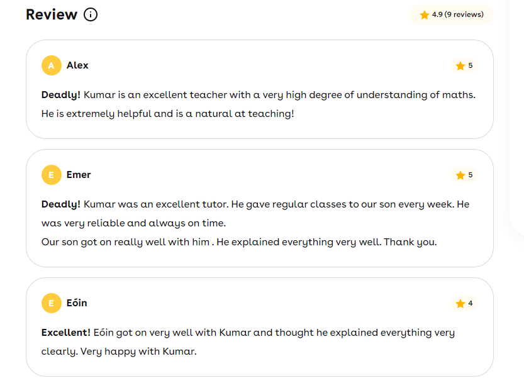The width and height of the screenshot is (524, 383).
Task: Click the bold Excellent! label in Eóin's review
Action: 66,333
